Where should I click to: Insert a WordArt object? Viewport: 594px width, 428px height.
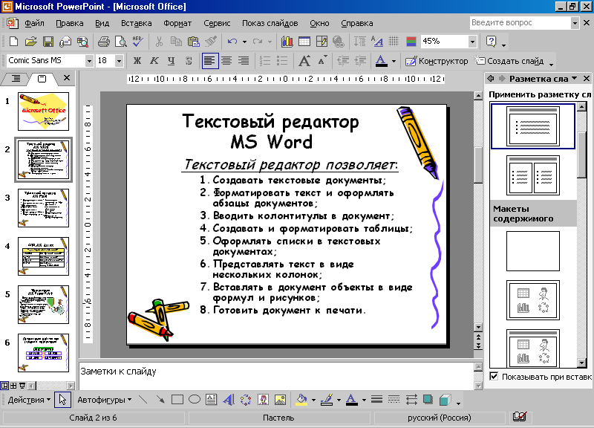click(x=229, y=400)
